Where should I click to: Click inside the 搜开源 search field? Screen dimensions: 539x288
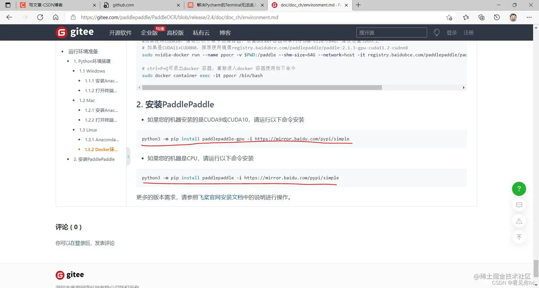(x=391, y=32)
